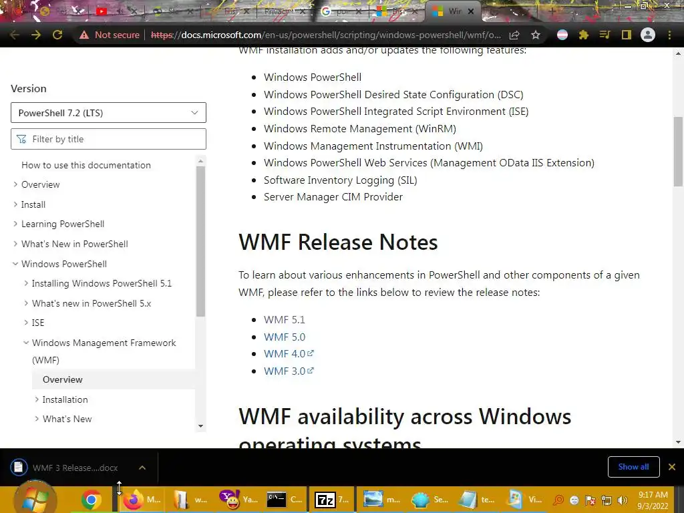Open the 7-Zip taskbar window
Screen dimensions: 684x513
point(333,500)
